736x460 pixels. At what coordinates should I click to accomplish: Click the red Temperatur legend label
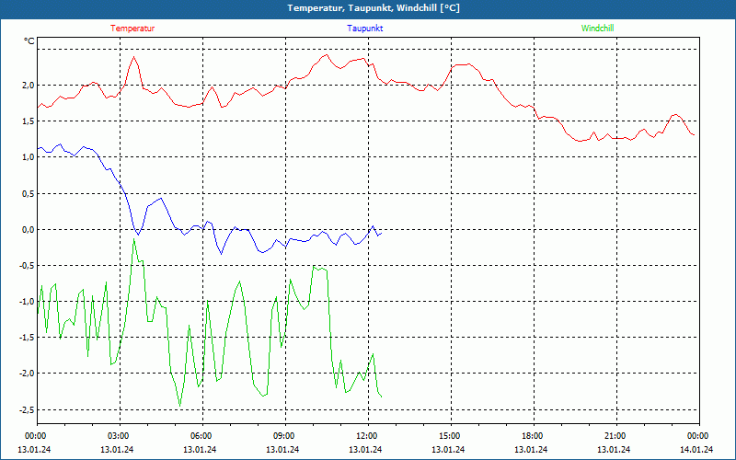coord(132,29)
